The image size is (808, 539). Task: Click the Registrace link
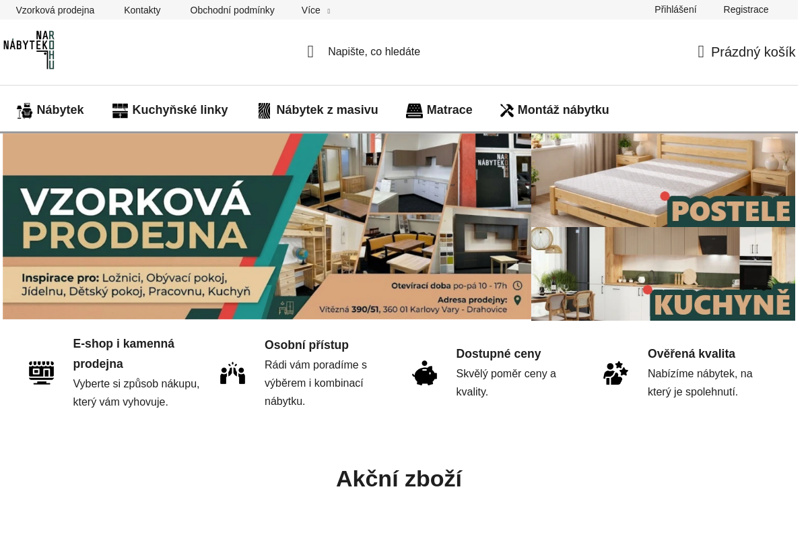point(745,9)
